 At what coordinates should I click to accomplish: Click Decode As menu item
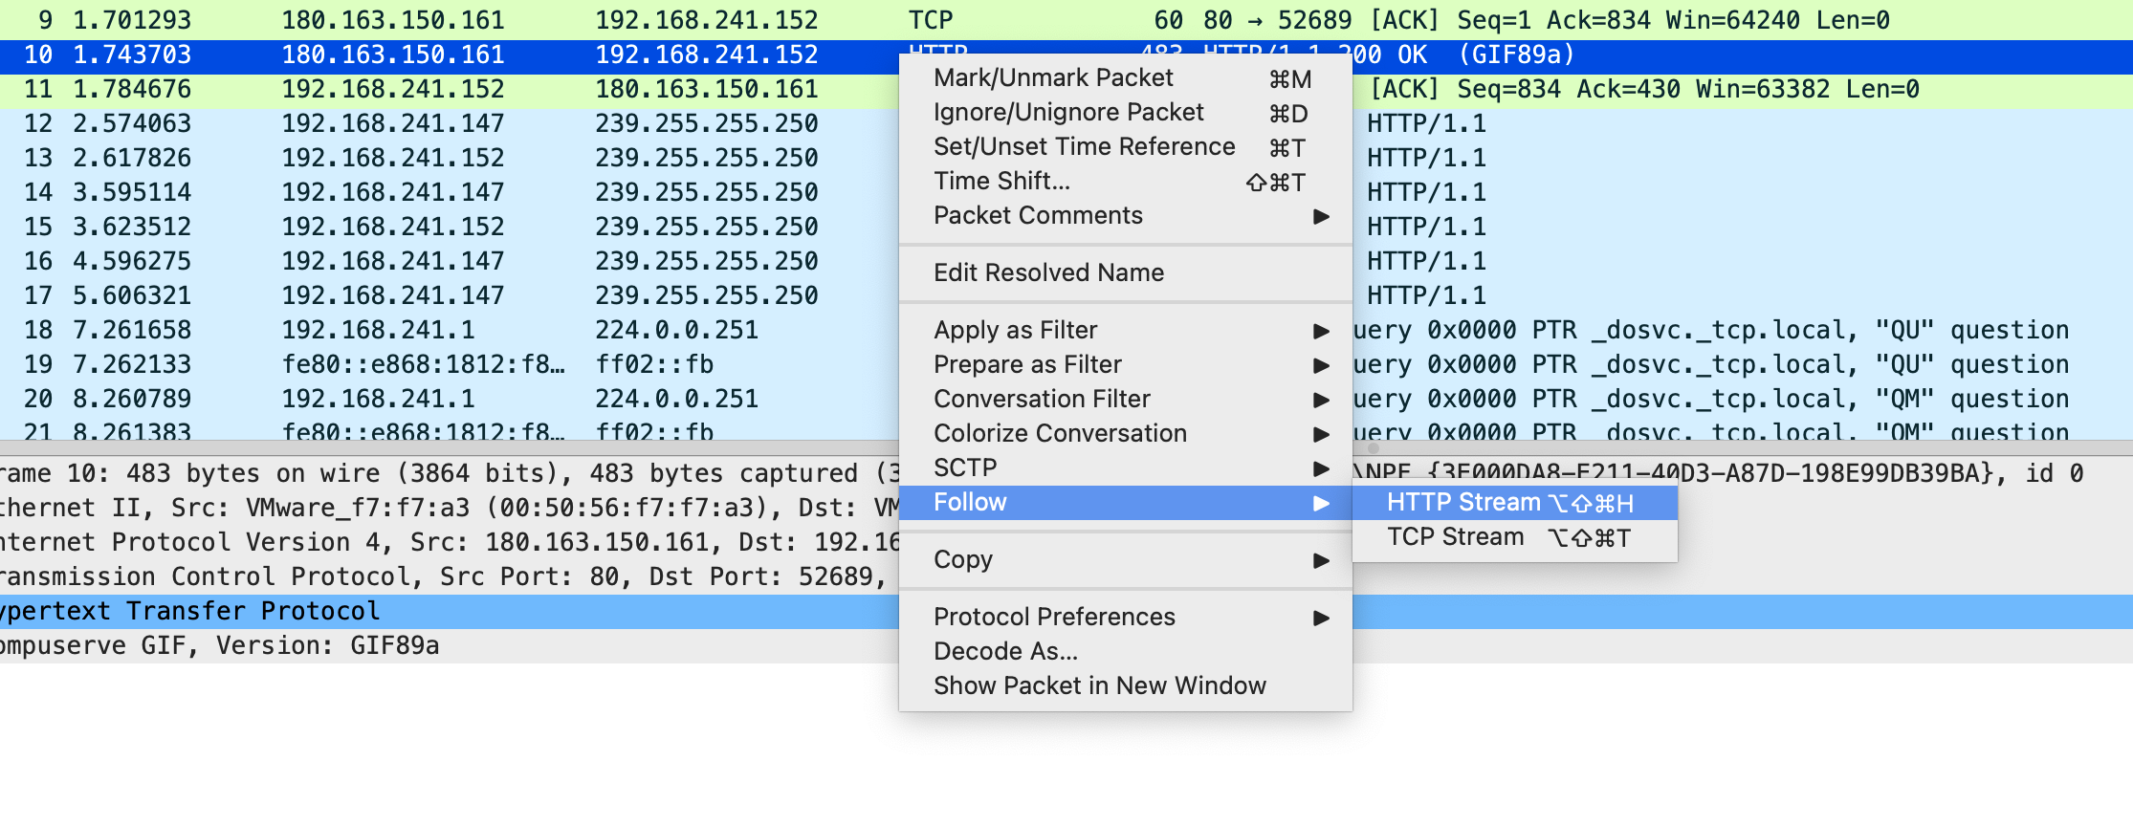1005,652
